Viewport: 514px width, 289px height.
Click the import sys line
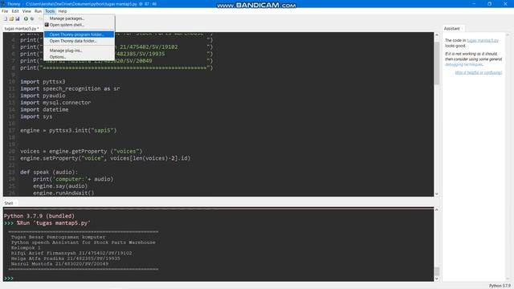click(36, 116)
